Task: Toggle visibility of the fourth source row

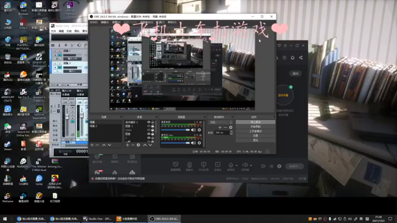Action: point(148,134)
